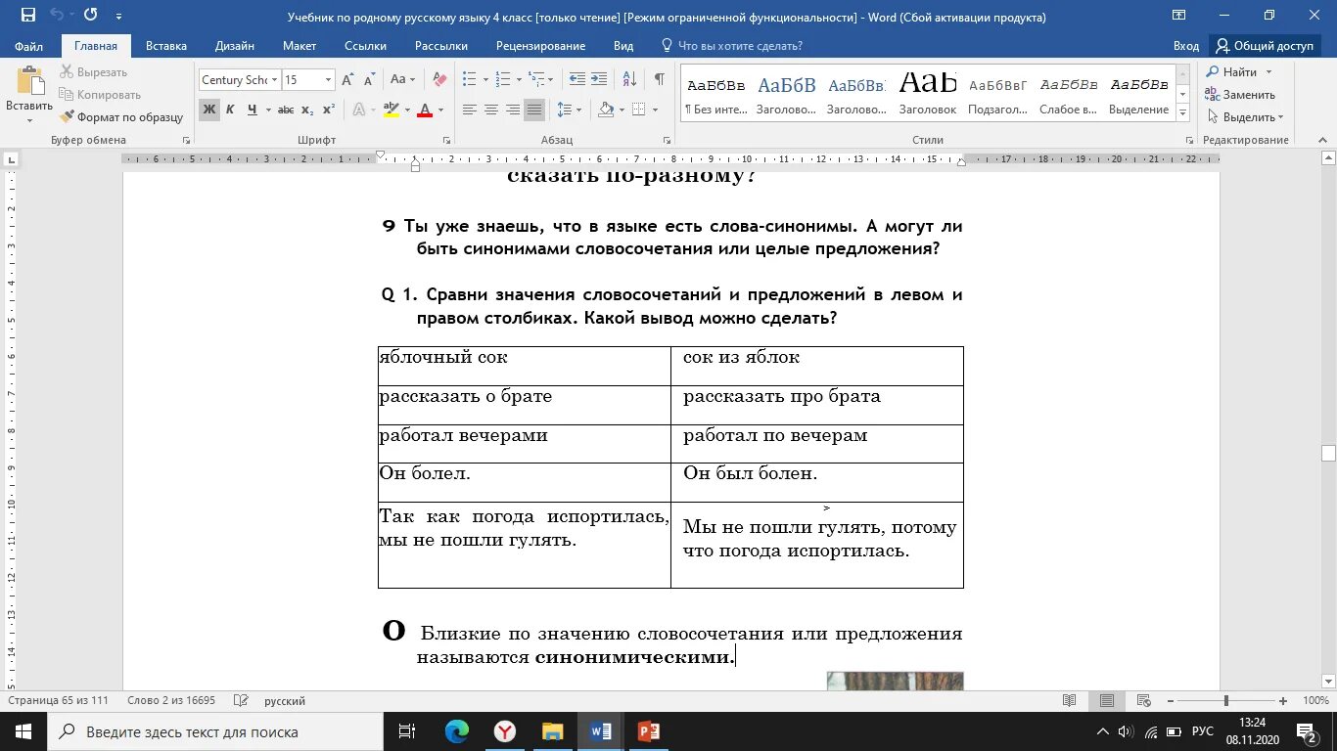This screenshot has height=751, width=1337.
Task: Open the font size 15 dropdown
Action: click(x=328, y=80)
